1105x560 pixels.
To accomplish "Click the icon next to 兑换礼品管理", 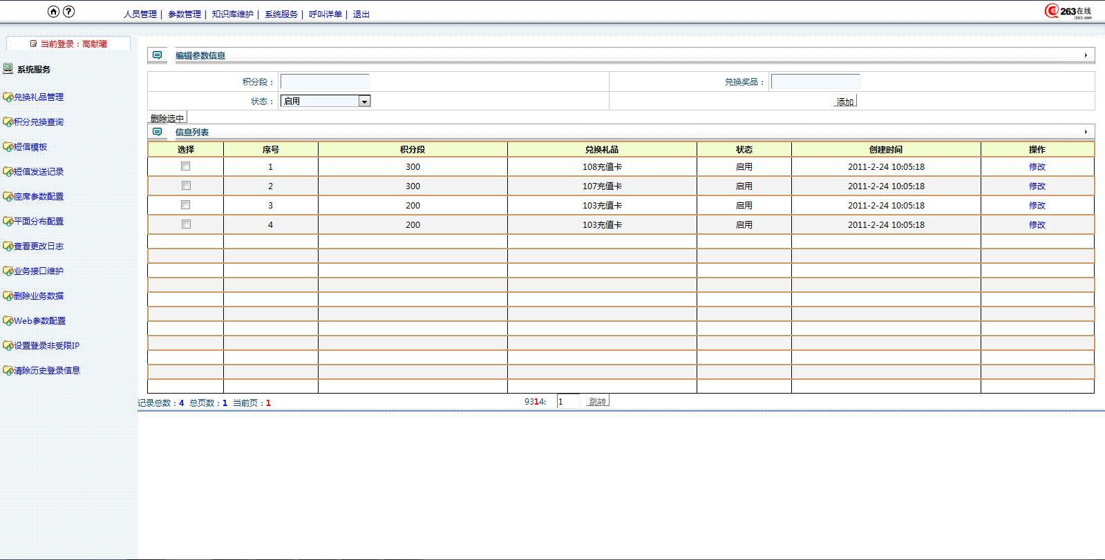I will pos(8,97).
